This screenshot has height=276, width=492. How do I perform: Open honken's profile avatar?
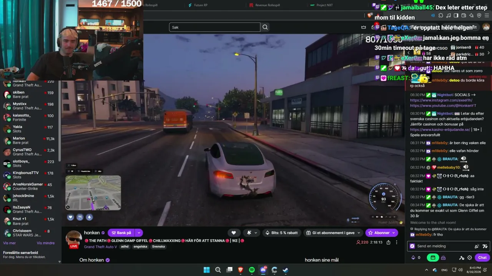[73, 239]
